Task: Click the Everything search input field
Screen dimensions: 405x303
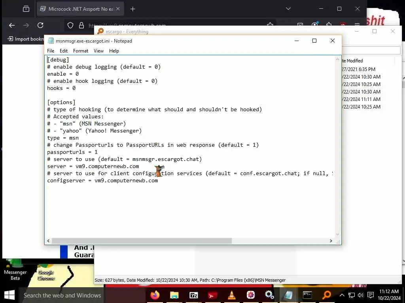Action: click(371, 50)
